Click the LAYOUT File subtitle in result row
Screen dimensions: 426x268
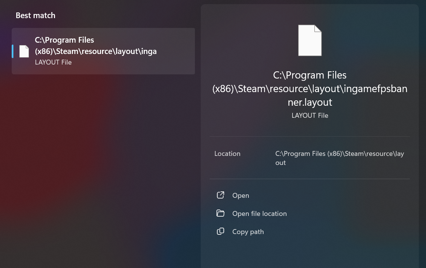click(x=53, y=62)
